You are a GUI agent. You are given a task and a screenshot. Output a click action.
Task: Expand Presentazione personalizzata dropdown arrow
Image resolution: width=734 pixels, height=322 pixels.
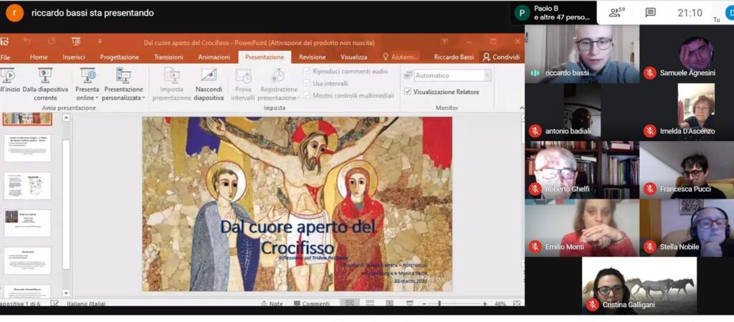point(143,98)
